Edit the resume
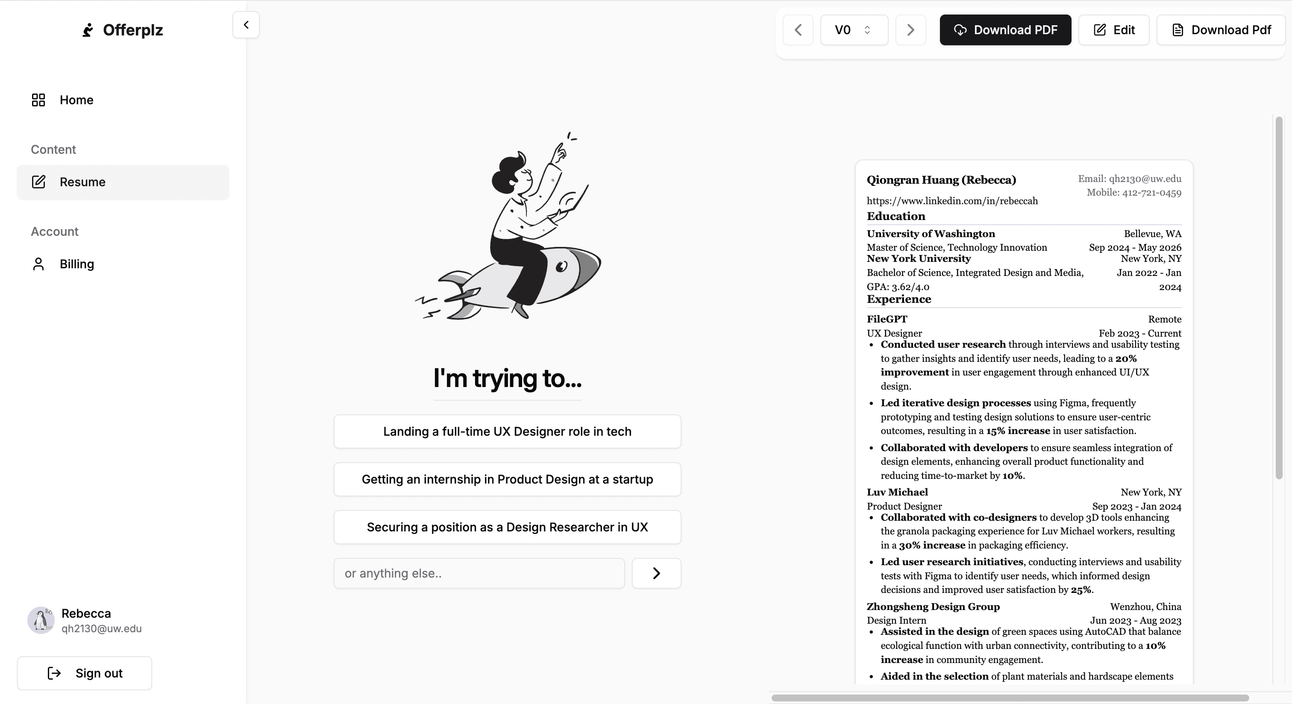The height and width of the screenshot is (704, 1292). pyautogui.click(x=1113, y=30)
